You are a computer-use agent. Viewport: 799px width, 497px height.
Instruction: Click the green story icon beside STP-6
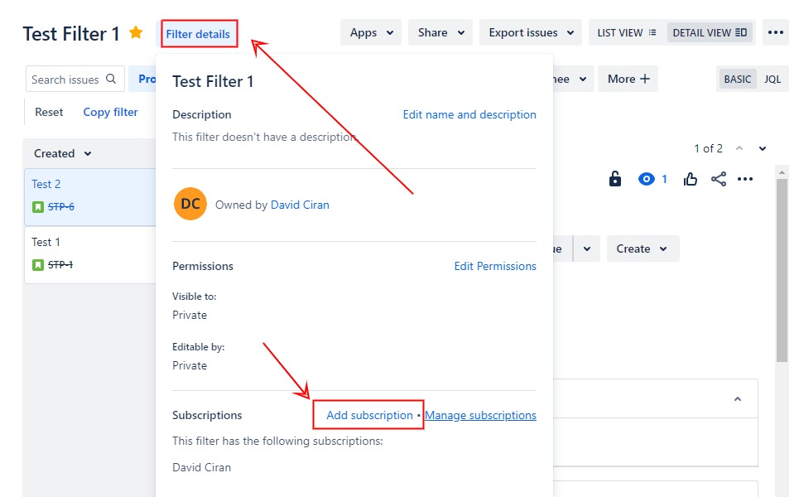36,206
